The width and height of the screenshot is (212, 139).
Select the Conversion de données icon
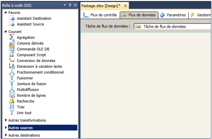click(12, 61)
